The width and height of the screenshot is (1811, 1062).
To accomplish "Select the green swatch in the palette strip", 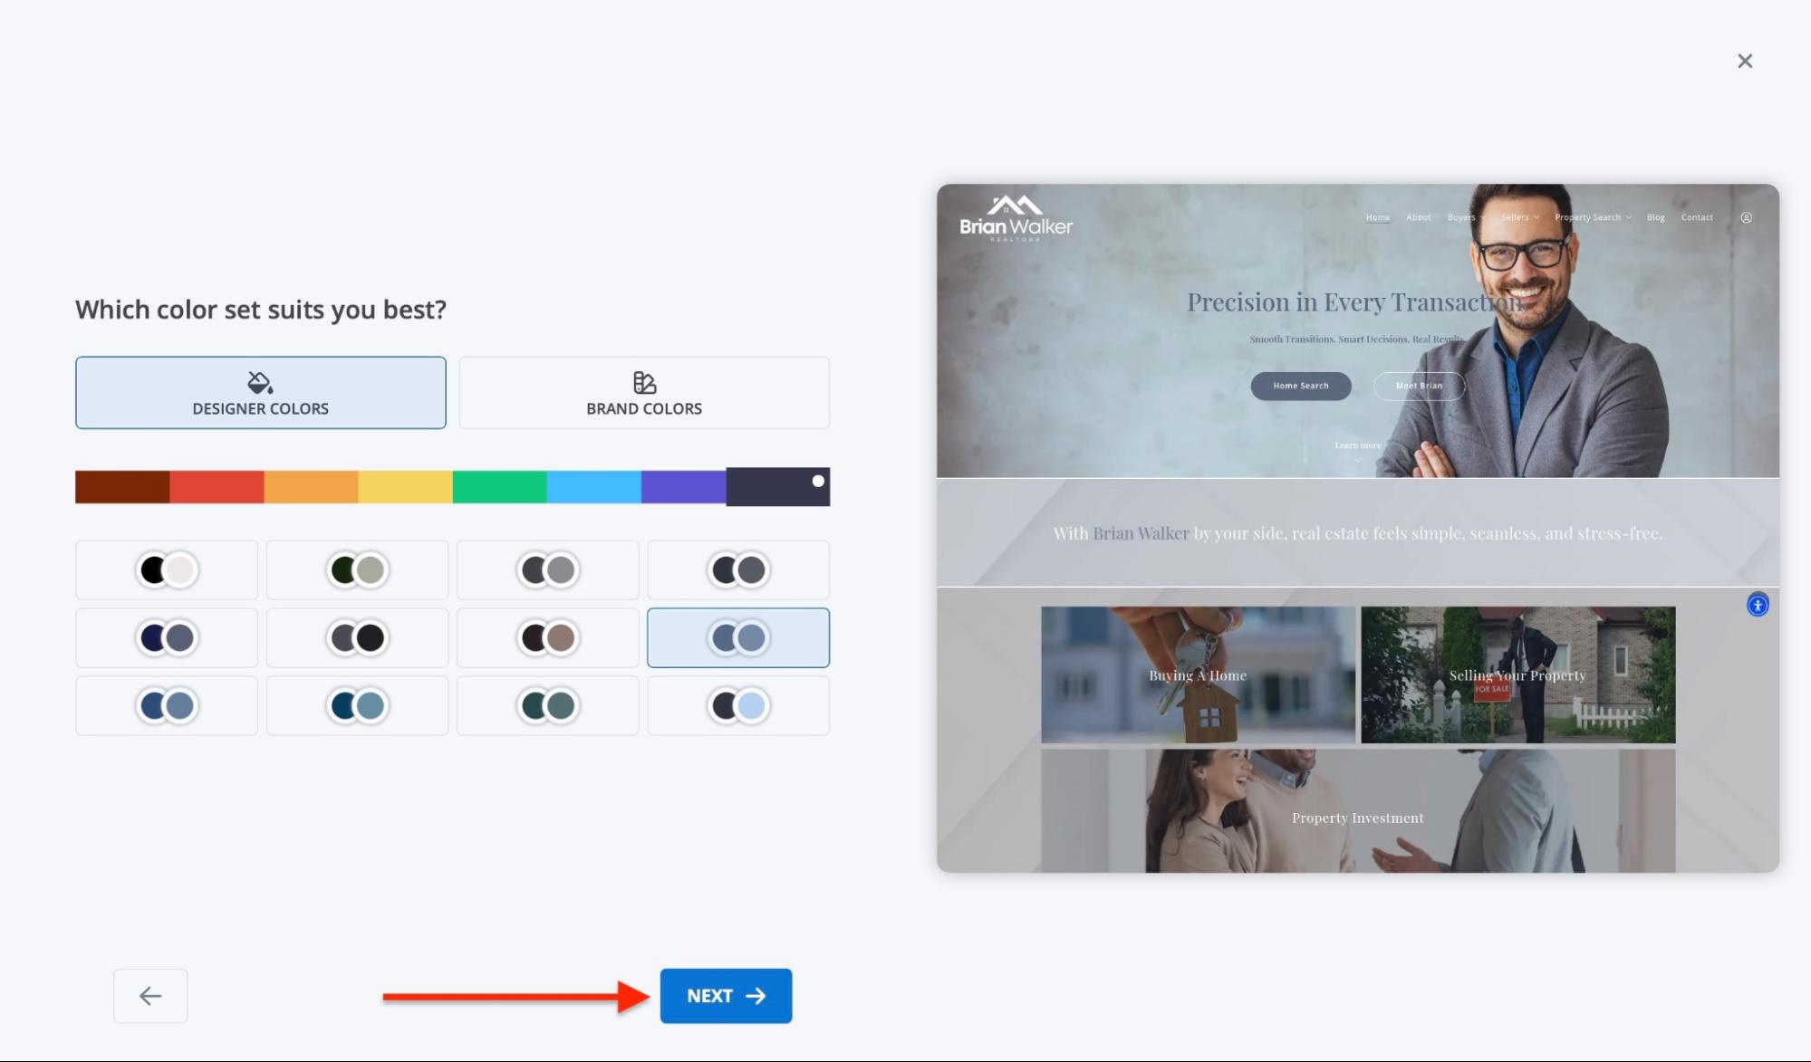I will tap(499, 486).
